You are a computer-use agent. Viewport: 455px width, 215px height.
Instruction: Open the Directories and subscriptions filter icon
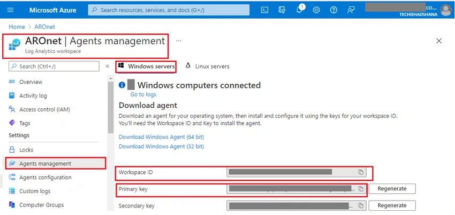tap(282, 10)
